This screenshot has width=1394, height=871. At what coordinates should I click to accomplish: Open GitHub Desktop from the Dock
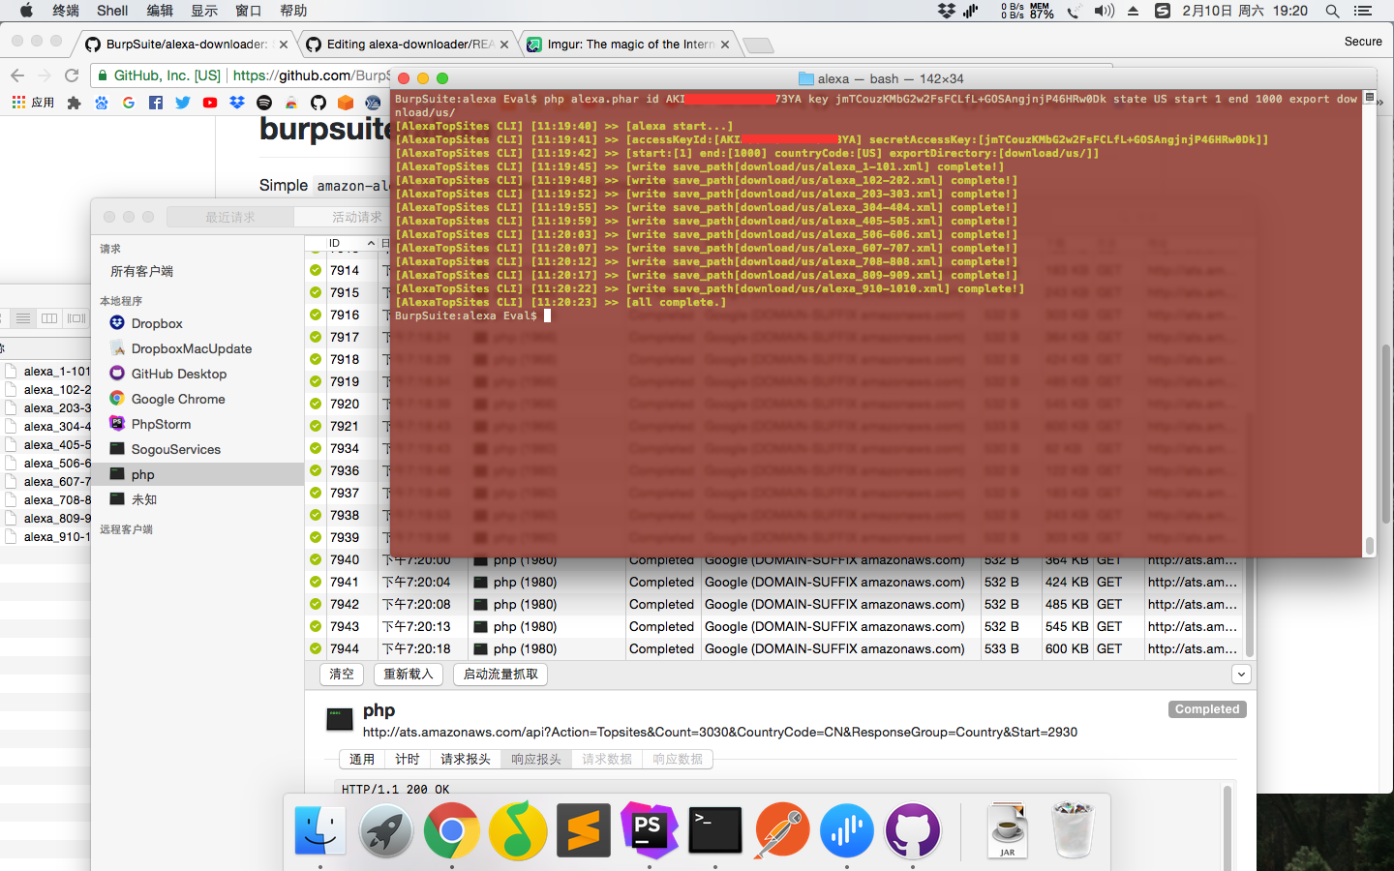point(913,830)
